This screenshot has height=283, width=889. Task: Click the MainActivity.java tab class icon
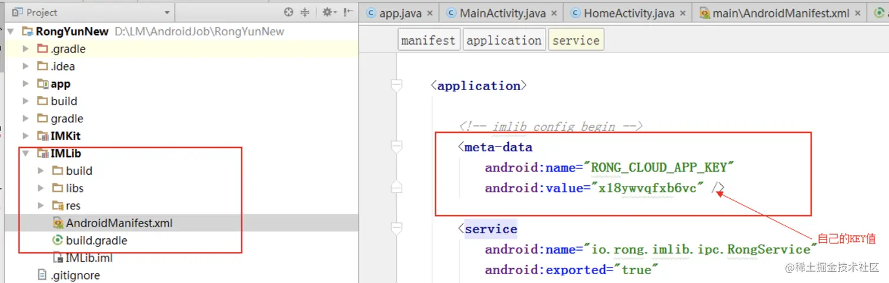pos(452,13)
